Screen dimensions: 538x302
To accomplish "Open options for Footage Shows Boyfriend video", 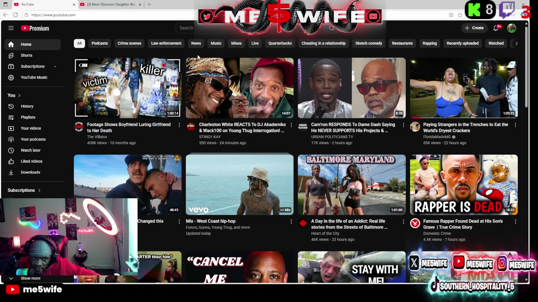I will pos(179,125).
